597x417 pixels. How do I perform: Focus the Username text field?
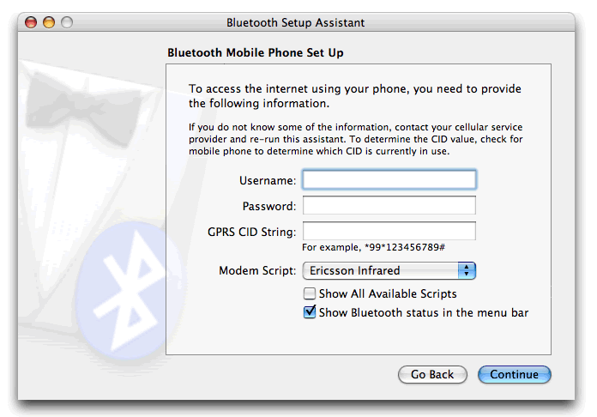click(389, 179)
